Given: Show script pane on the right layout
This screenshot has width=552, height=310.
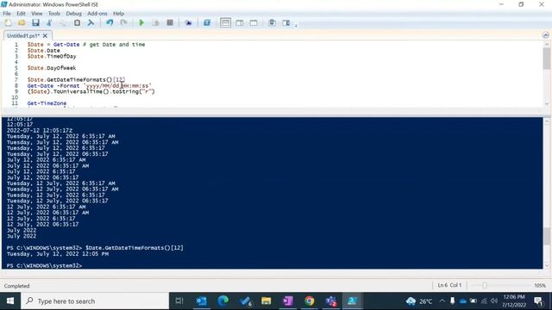Looking at the screenshot, I should [240, 23].
